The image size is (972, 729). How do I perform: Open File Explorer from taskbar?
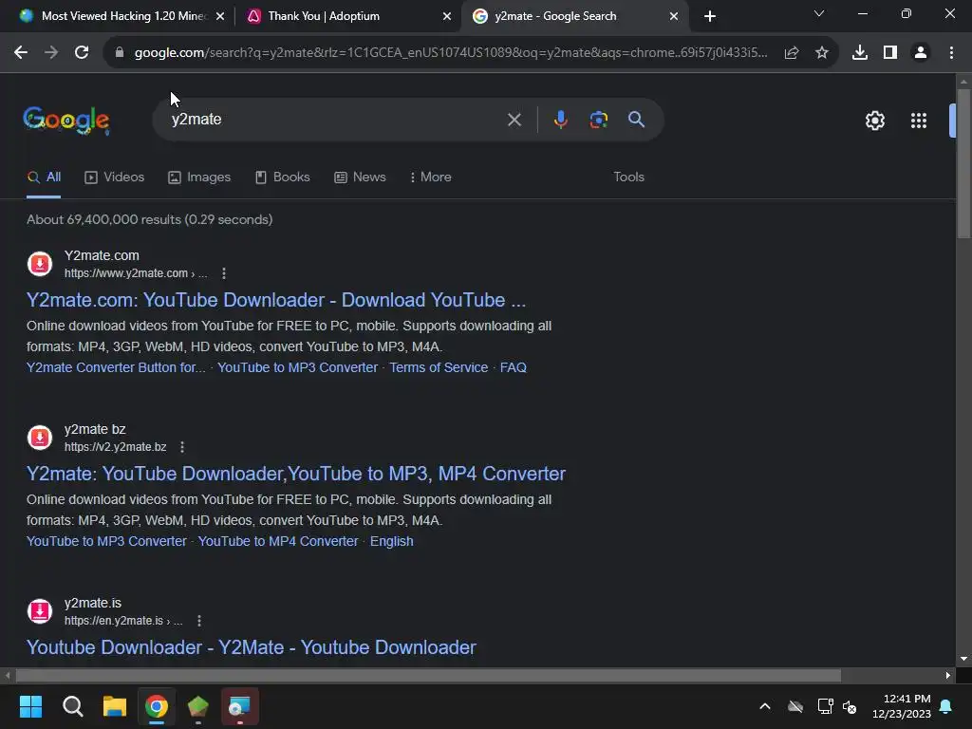pos(115,706)
